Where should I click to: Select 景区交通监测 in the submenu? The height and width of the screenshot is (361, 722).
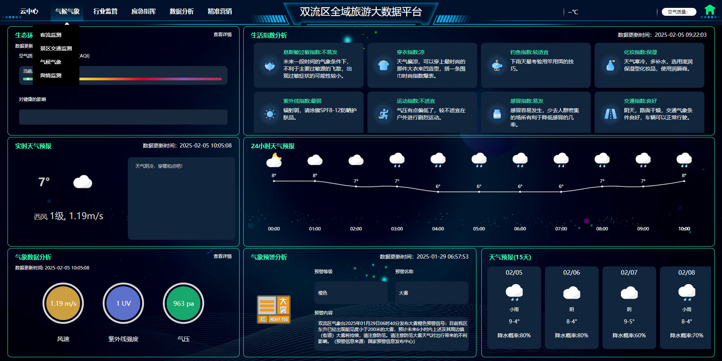pos(56,48)
